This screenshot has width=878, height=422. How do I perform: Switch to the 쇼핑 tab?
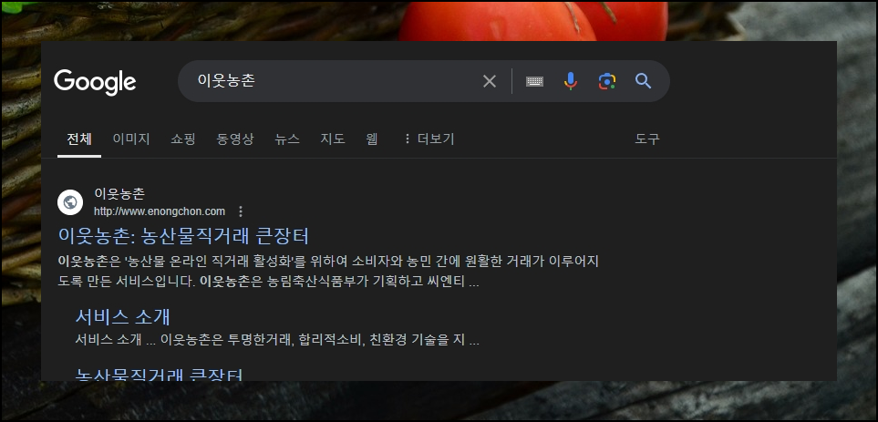183,139
